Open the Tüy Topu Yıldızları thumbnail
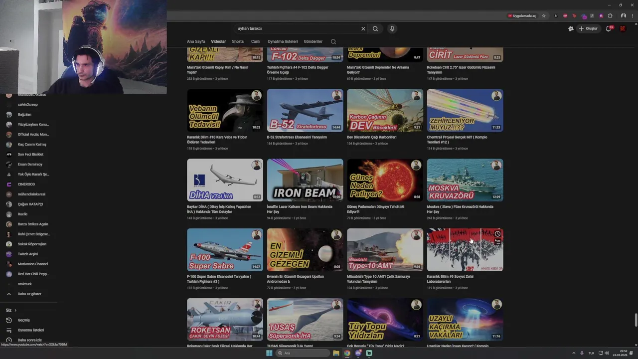This screenshot has height=359, width=638. tap(385, 320)
